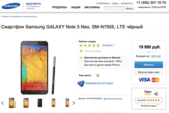The width and height of the screenshot is (169, 113).
Task: Open the credit link 1 083 руб.
Action: pos(155,56)
